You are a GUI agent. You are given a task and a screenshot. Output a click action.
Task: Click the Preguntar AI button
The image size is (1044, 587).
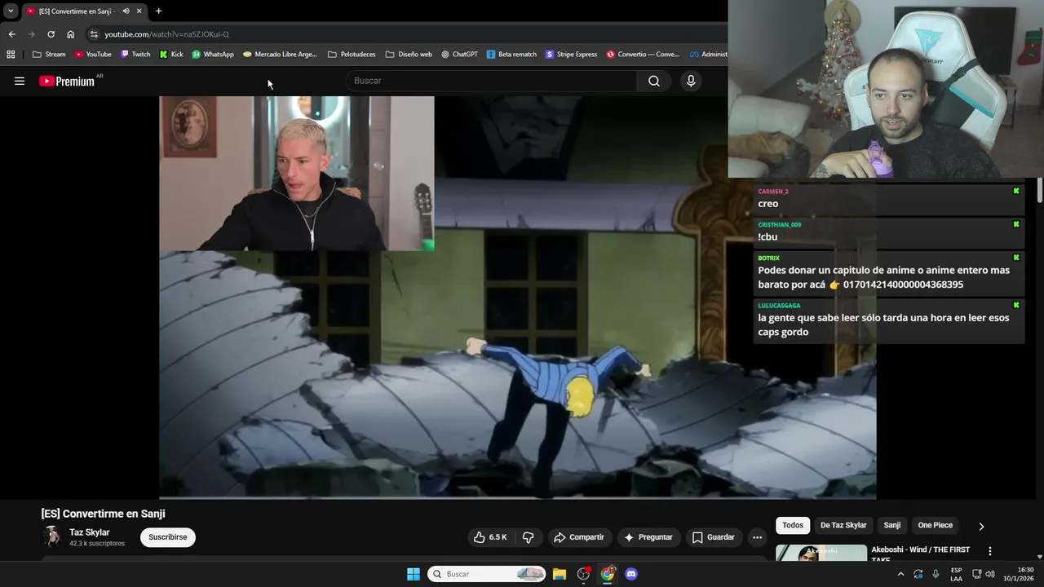point(648,537)
